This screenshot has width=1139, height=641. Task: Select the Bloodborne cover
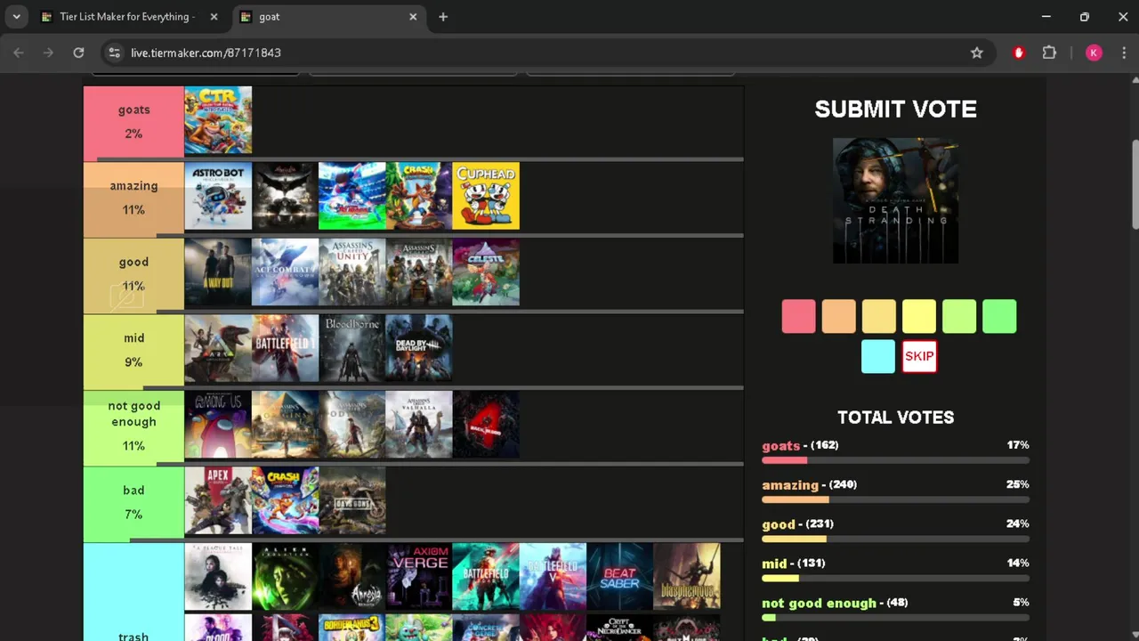(352, 348)
